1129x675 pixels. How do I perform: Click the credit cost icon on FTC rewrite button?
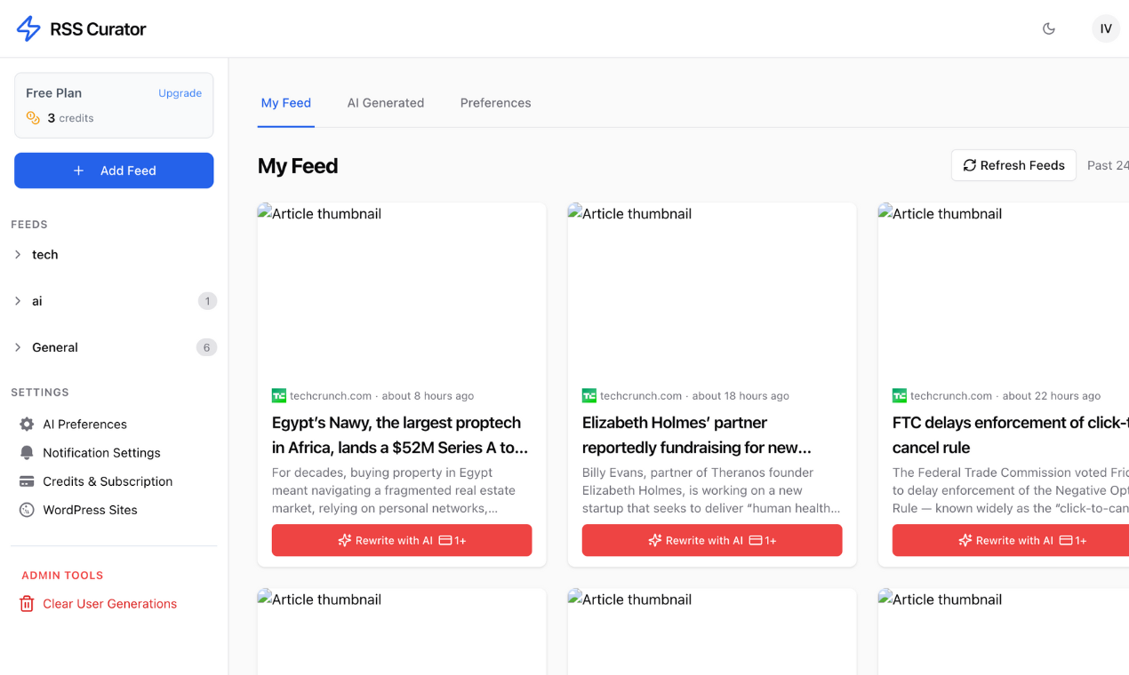(1066, 540)
